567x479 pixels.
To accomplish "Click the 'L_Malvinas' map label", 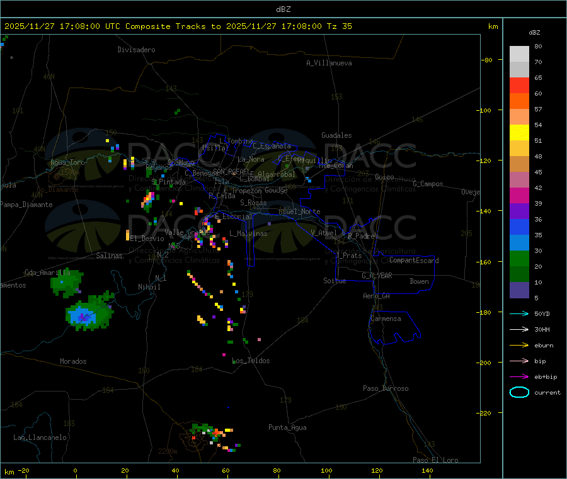I will 248,234.
